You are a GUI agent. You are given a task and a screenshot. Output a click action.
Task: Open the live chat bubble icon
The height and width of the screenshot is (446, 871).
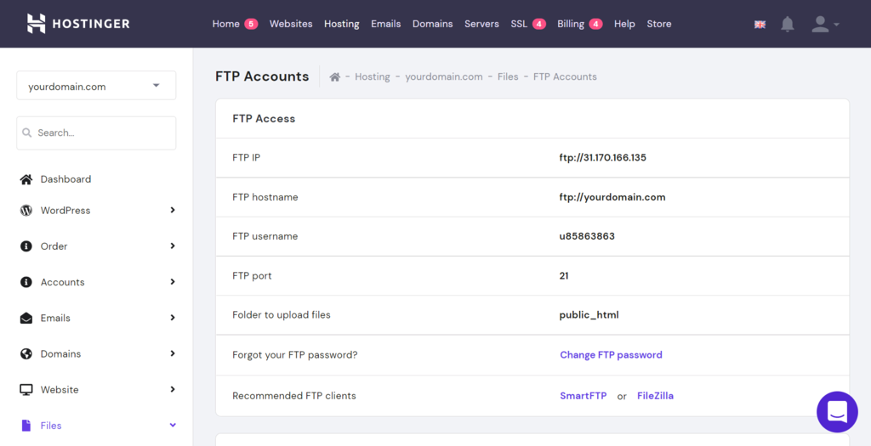click(x=837, y=412)
